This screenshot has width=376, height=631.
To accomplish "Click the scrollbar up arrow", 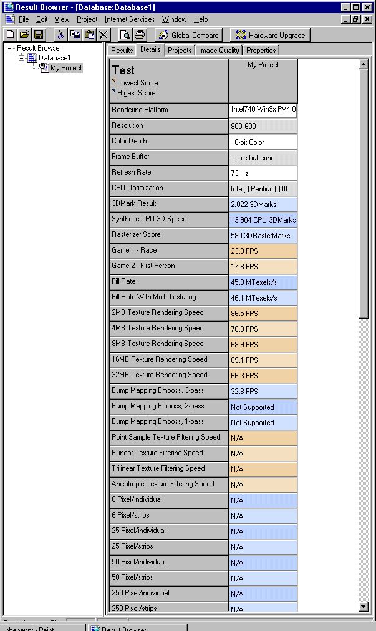I will pyautogui.click(x=363, y=64).
